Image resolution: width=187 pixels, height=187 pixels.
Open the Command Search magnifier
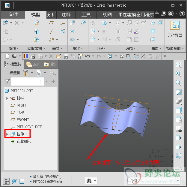click(x=164, y=14)
